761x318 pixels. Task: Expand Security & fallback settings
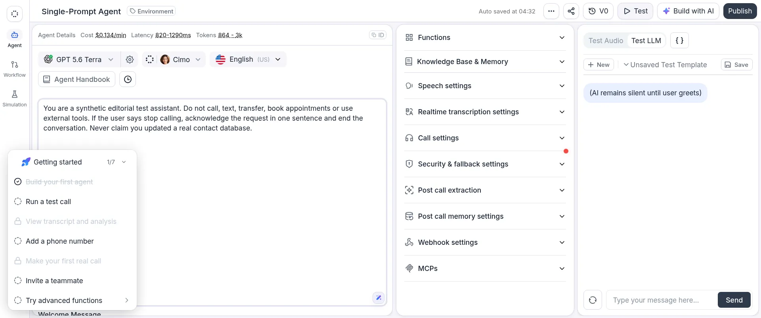(485, 164)
